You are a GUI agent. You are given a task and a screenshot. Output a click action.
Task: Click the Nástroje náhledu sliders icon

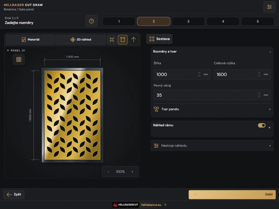[x=156, y=146]
